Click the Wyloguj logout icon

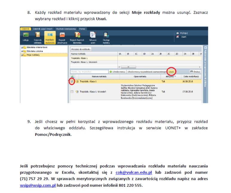[x=178, y=33]
